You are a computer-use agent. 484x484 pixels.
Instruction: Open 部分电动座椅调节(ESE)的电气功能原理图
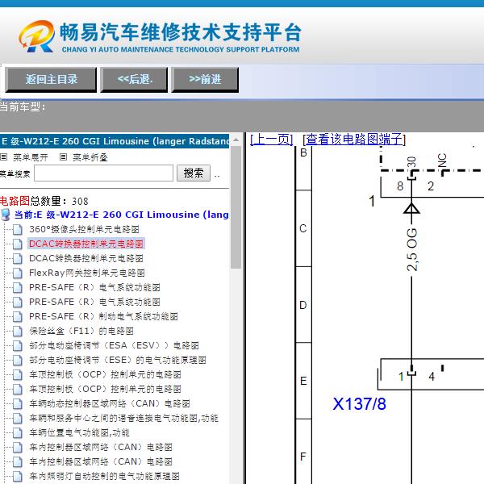(x=118, y=360)
